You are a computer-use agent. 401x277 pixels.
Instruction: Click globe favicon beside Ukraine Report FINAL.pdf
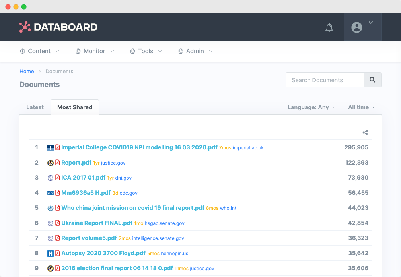[x=51, y=223]
